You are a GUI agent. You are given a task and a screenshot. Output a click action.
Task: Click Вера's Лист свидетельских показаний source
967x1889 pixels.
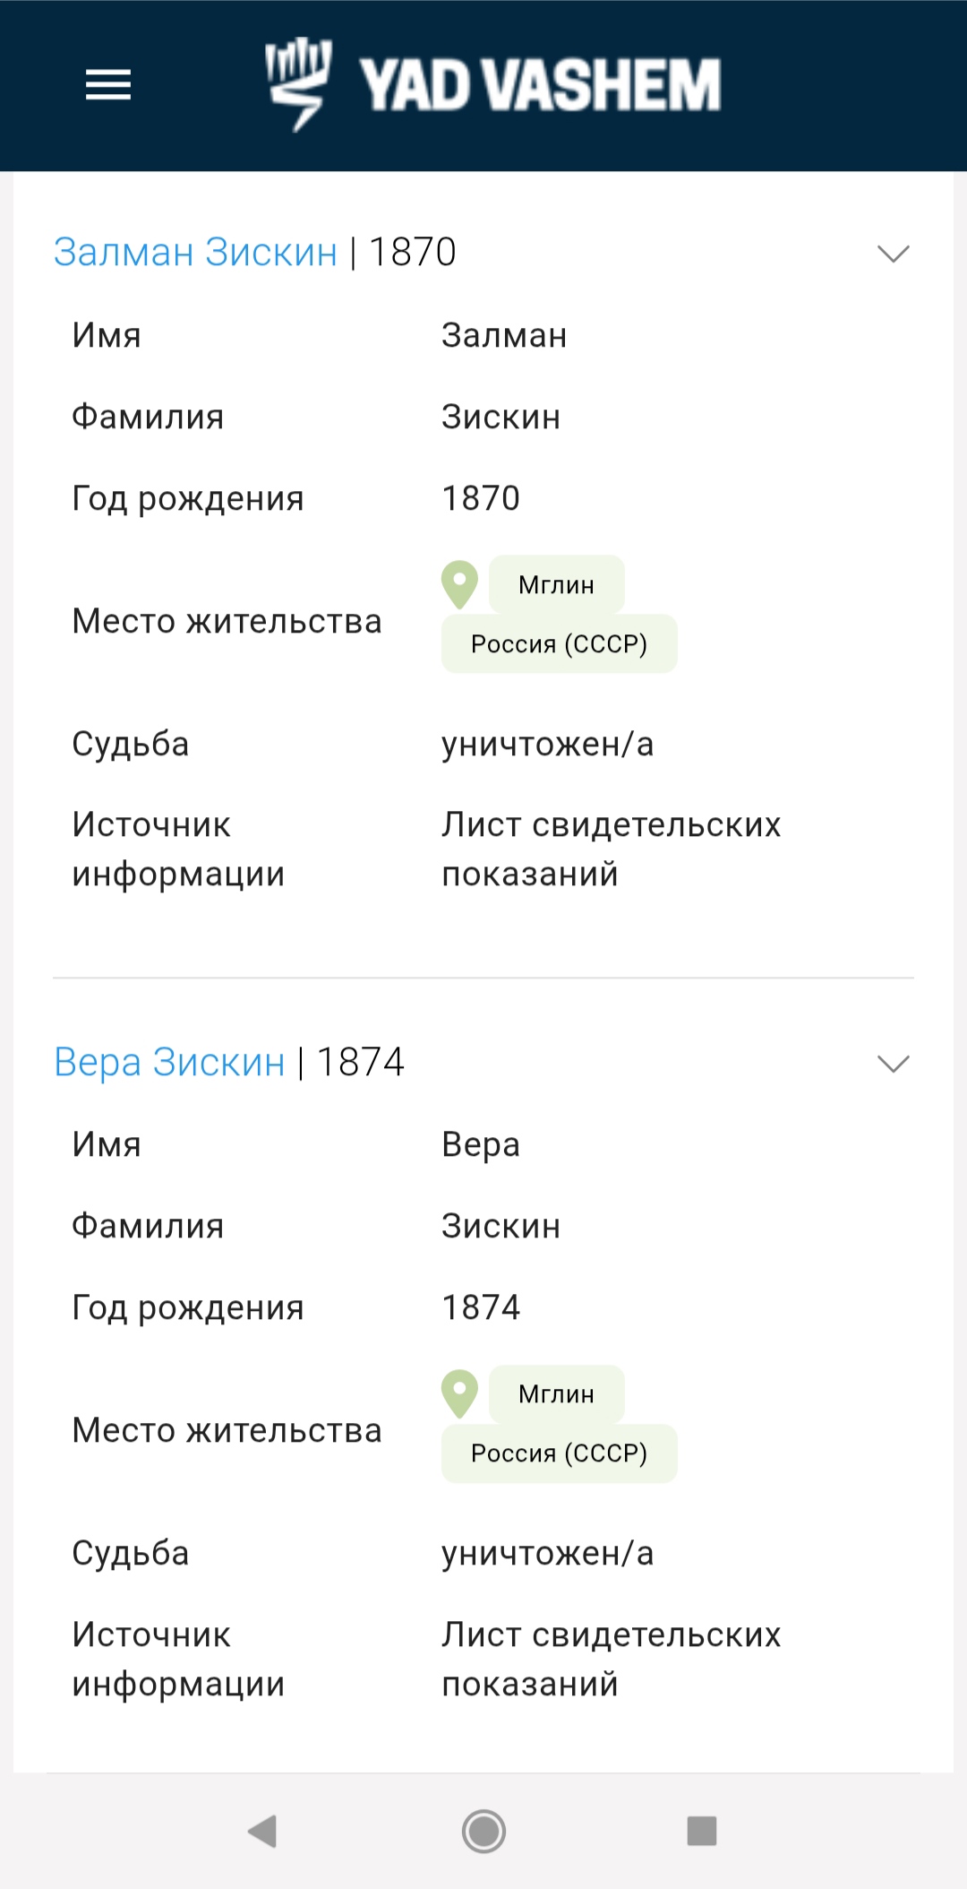611,1659
